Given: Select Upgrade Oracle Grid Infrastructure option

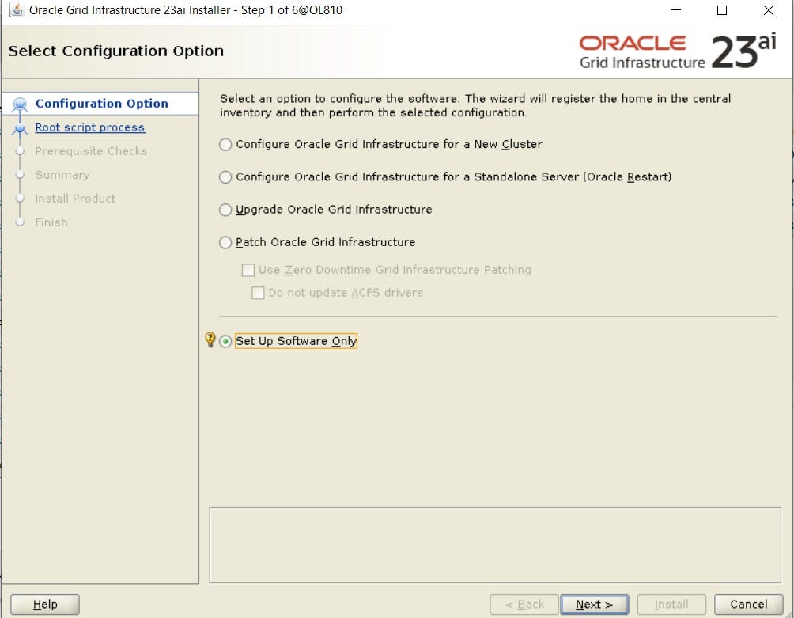Looking at the screenshot, I should [226, 209].
